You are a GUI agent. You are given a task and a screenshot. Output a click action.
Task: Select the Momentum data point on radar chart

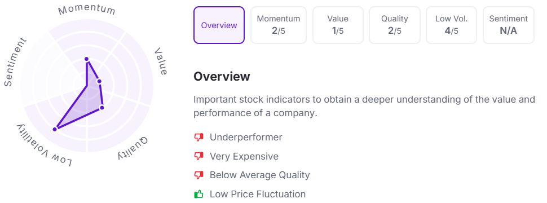86,59
